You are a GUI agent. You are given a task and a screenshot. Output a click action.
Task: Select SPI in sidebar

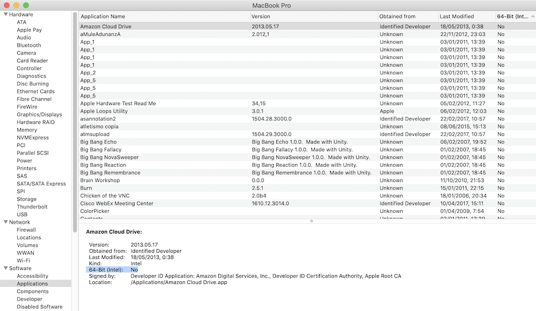click(x=21, y=192)
